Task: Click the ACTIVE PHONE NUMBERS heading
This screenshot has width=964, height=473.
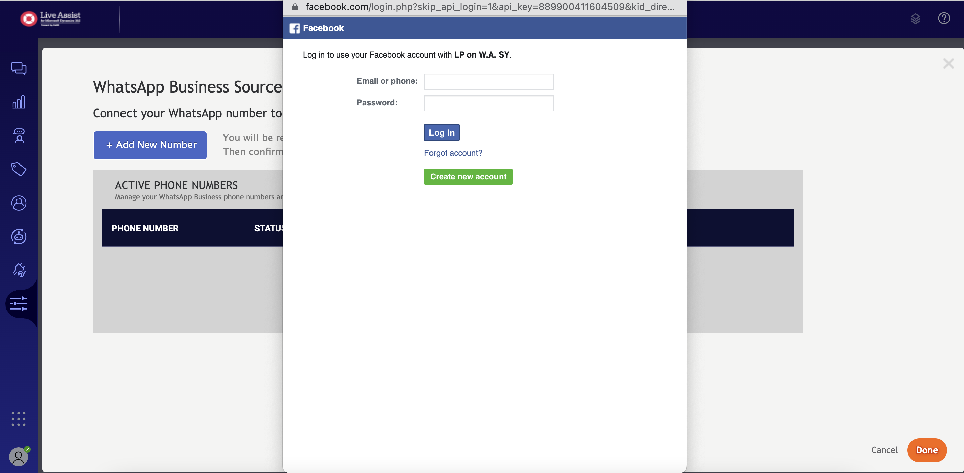Action: click(x=176, y=185)
